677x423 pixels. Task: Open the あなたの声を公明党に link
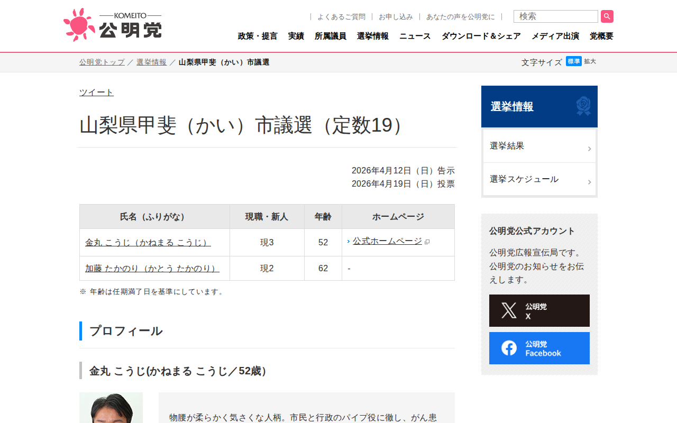461,17
